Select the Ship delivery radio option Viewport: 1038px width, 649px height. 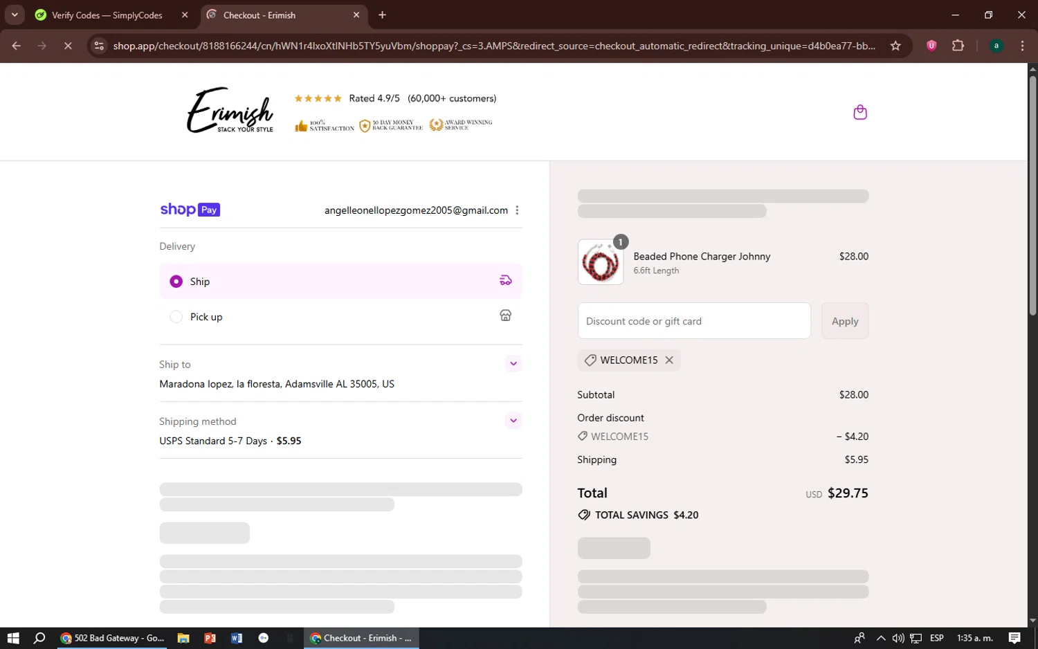pyautogui.click(x=176, y=282)
